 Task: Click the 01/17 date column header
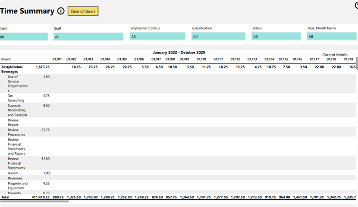[314, 59]
